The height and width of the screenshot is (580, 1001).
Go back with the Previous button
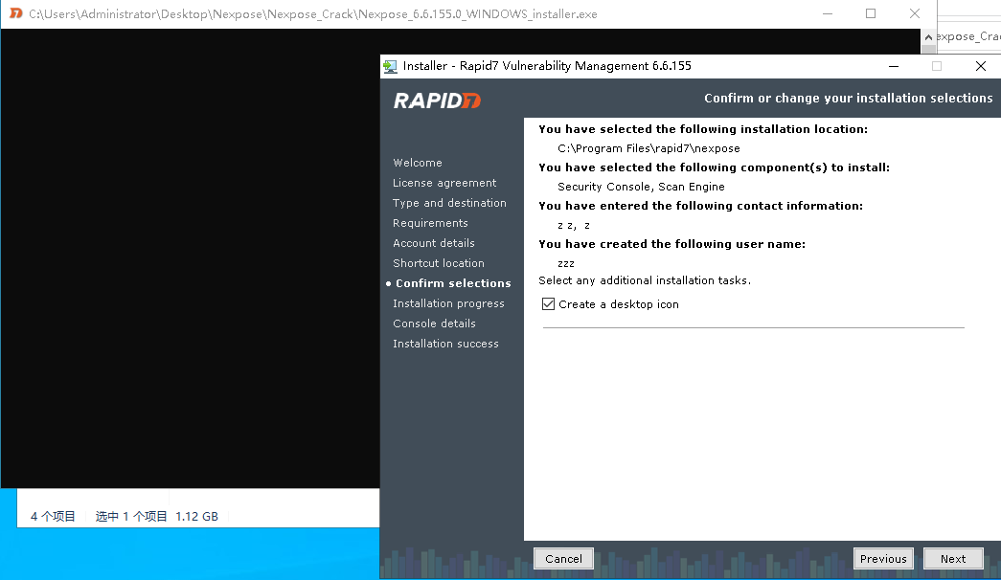883,559
